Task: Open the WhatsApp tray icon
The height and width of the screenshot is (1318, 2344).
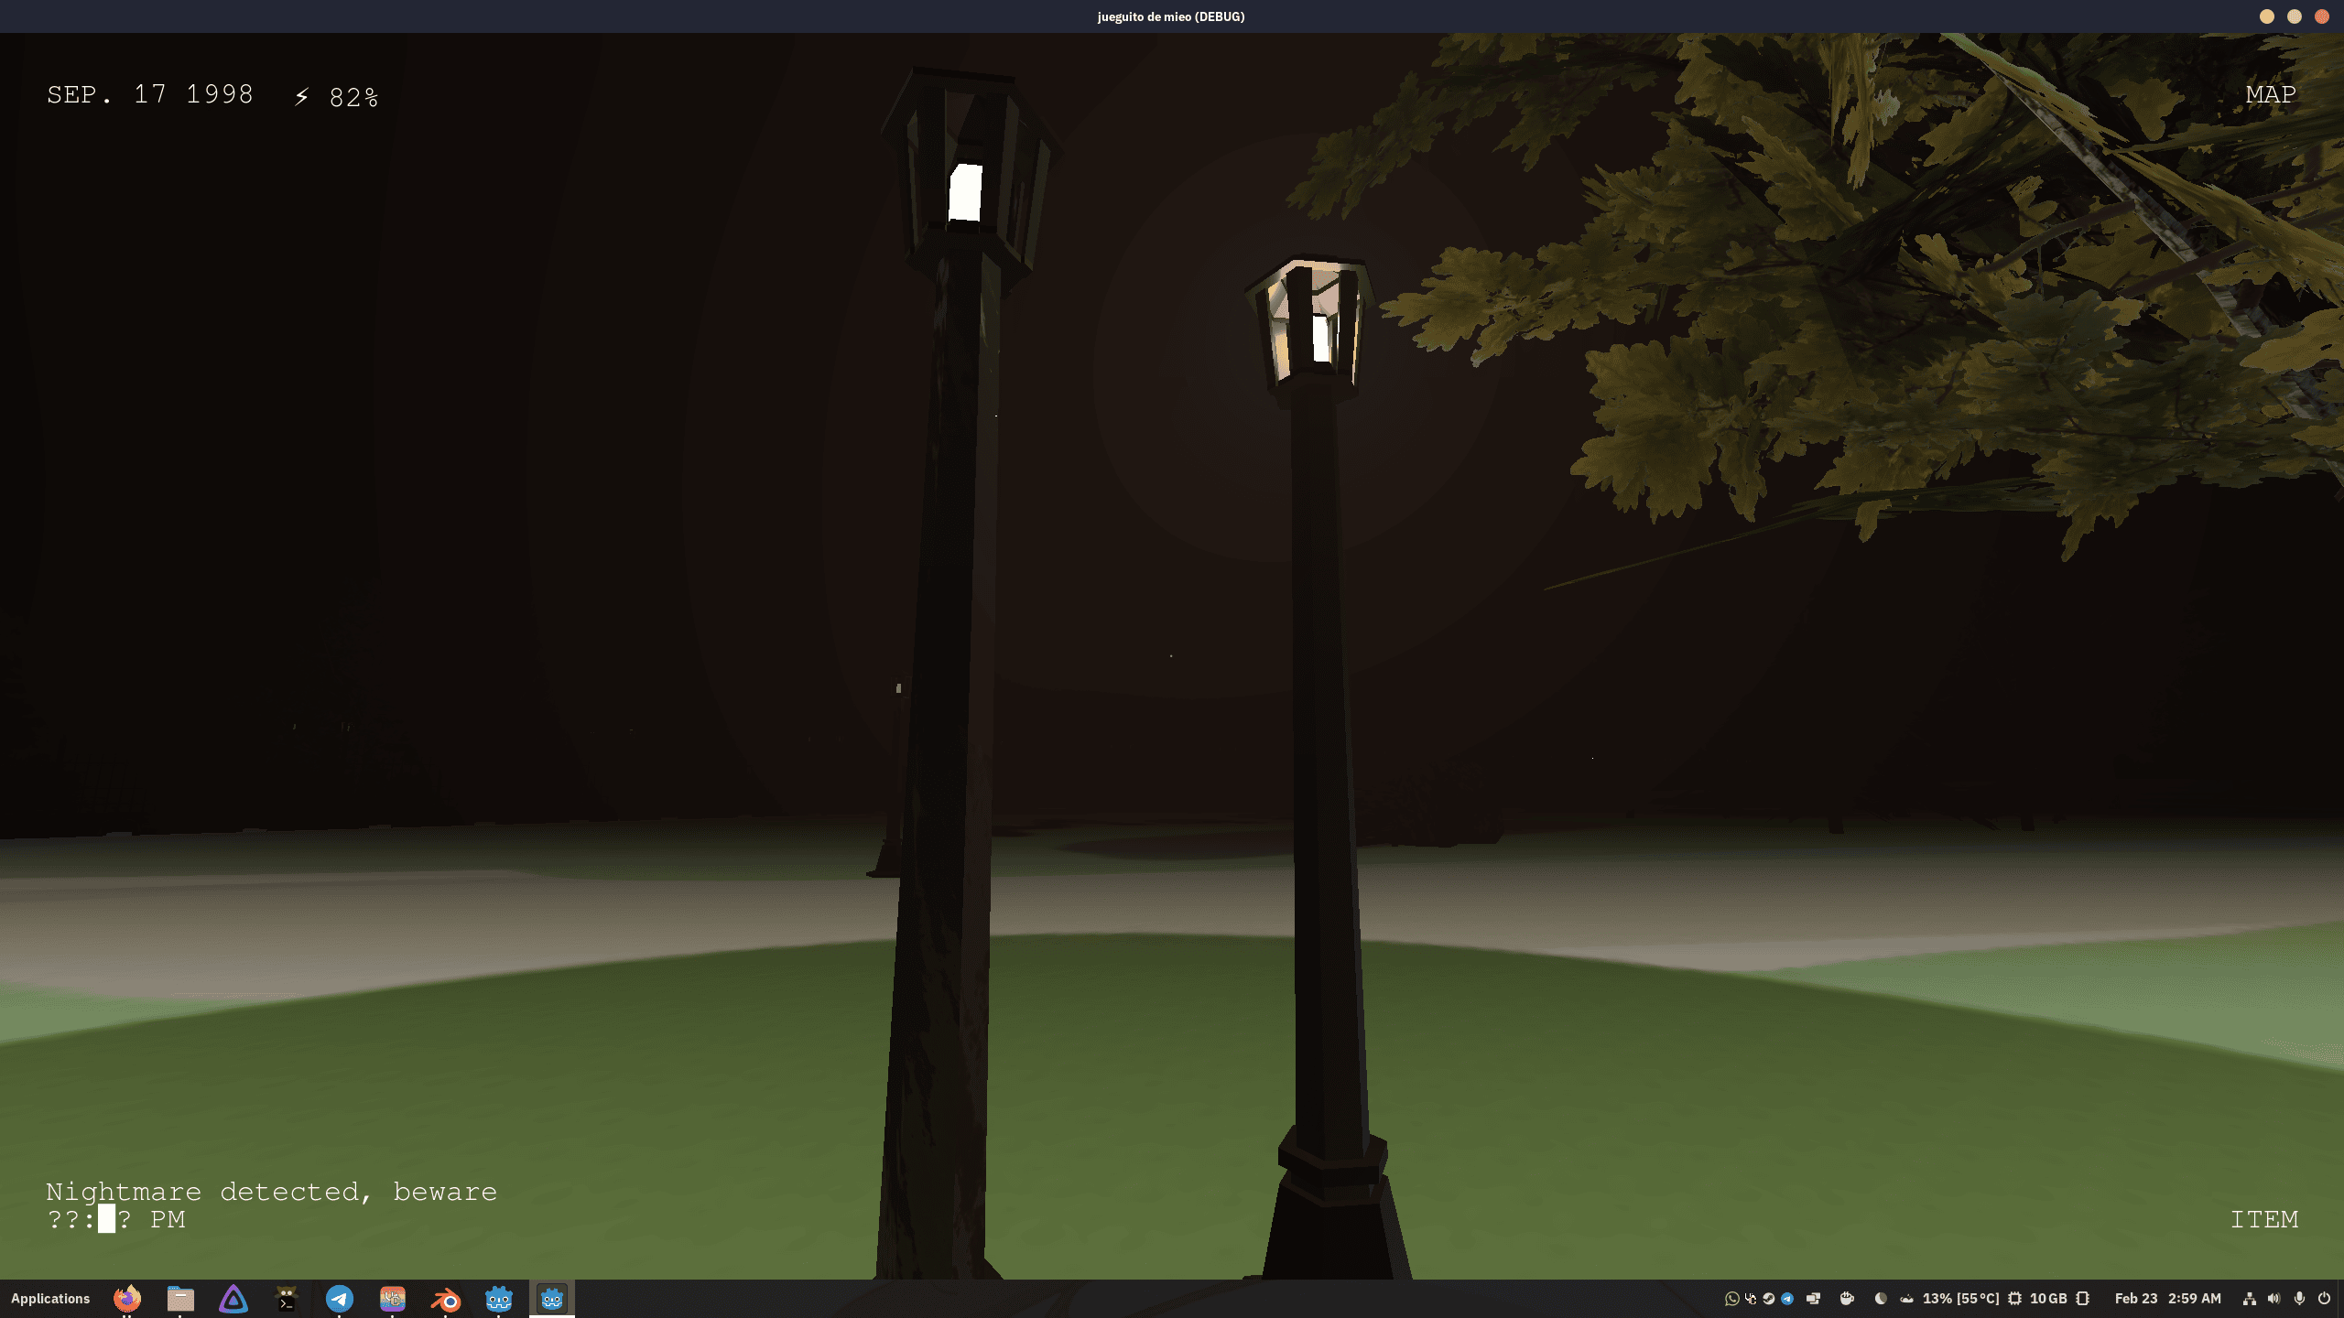Action: point(1732,1299)
